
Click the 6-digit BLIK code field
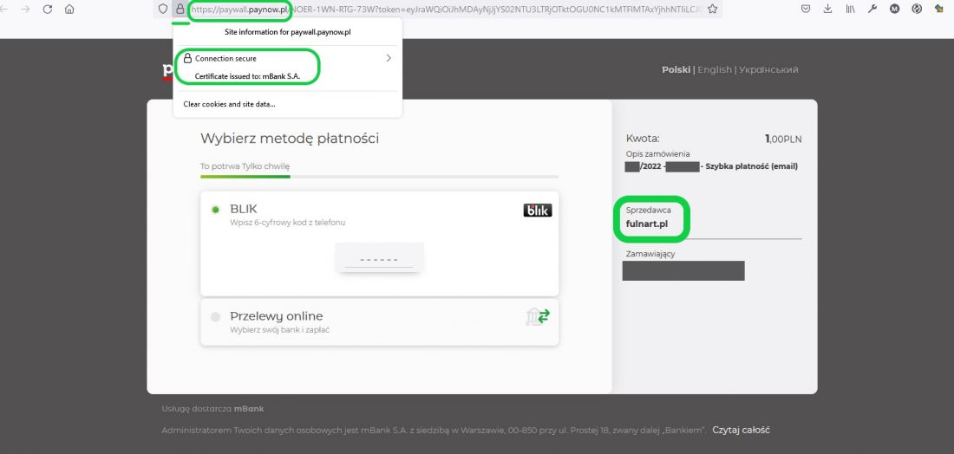tap(379, 257)
